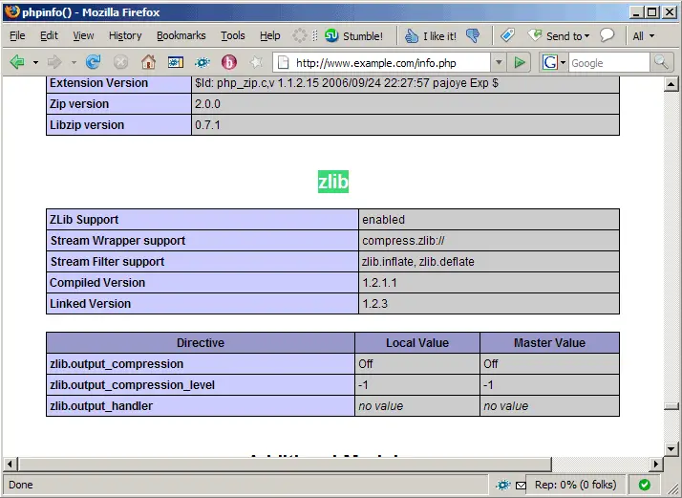
Task: Click the 'Master Value' column header
Action: (x=549, y=342)
